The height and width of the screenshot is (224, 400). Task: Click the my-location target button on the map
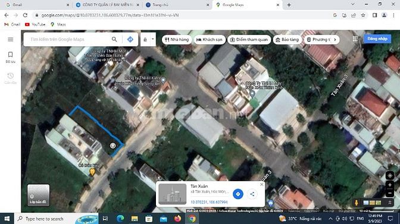point(390,175)
